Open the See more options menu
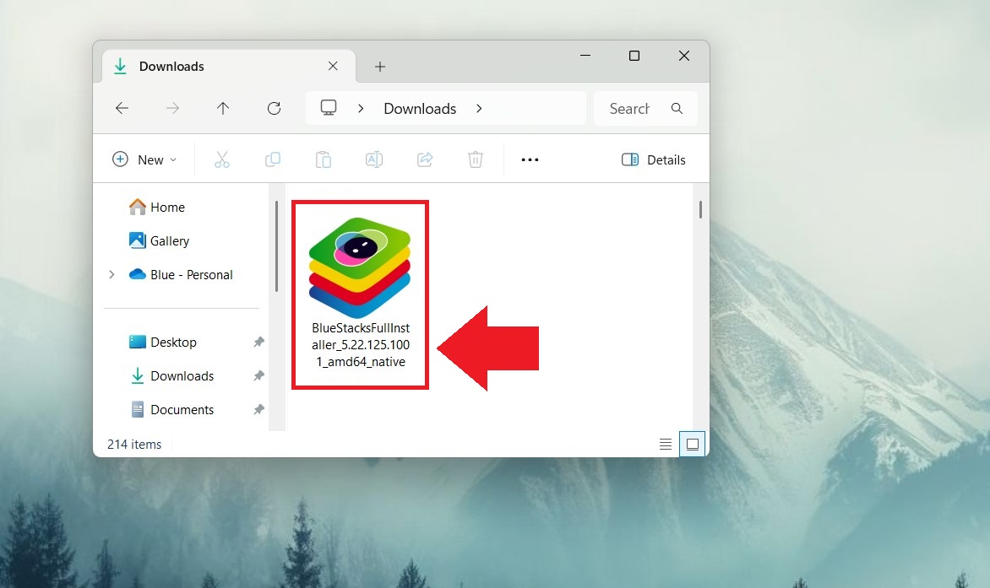Image resolution: width=990 pixels, height=588 pixels. pyautogui.click(x=530, y=159)
